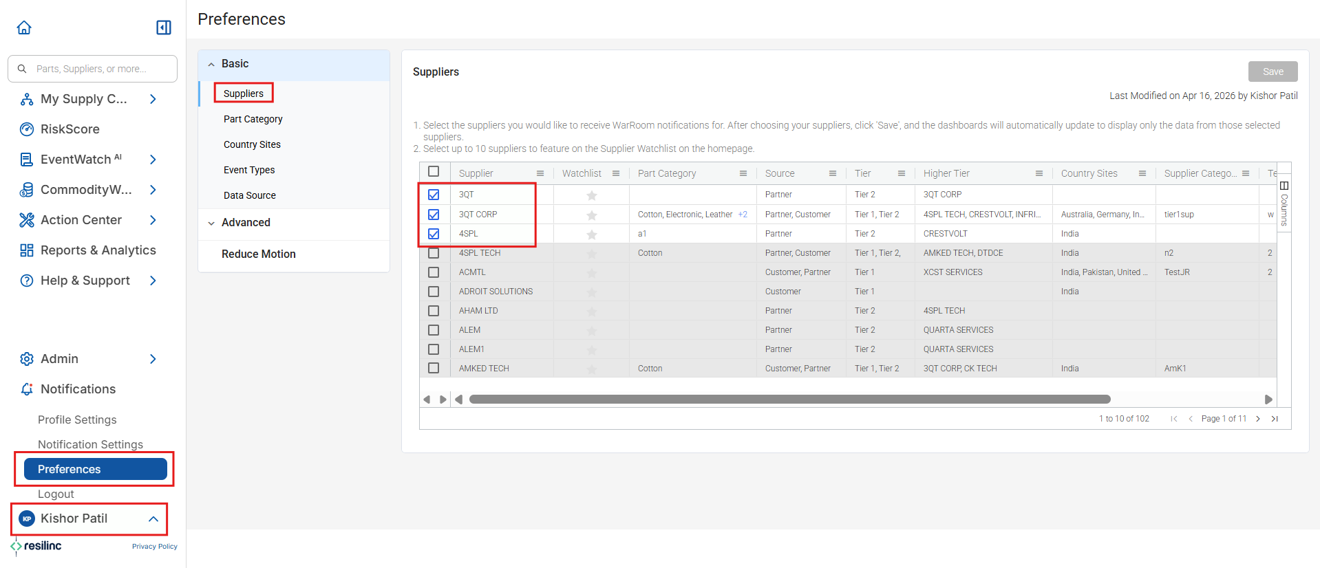Click the EventWatch AI icon

coord(27,160)
